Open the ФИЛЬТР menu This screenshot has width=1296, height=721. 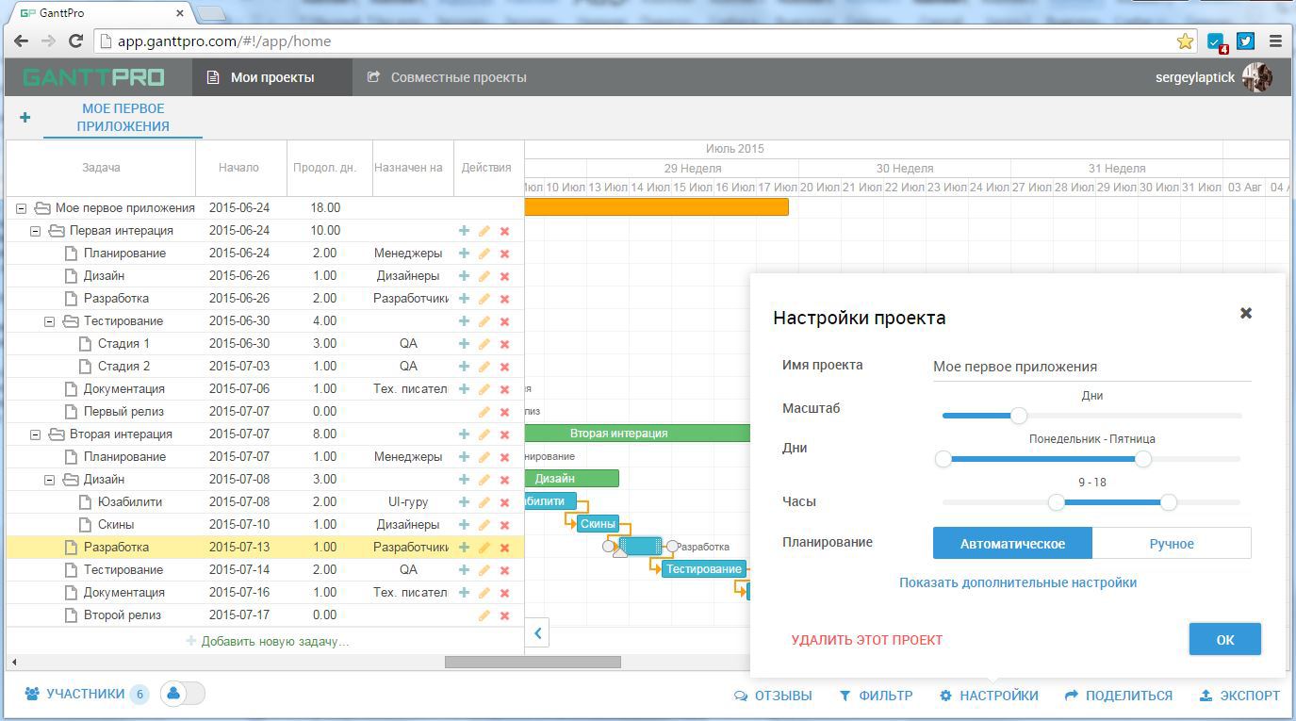(x=876, y=696)
